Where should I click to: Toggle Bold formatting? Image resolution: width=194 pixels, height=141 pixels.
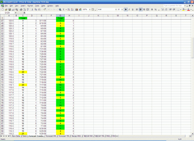126,10
